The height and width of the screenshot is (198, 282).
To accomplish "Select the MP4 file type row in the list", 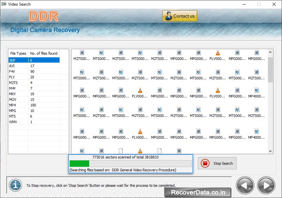I will 34,105.
